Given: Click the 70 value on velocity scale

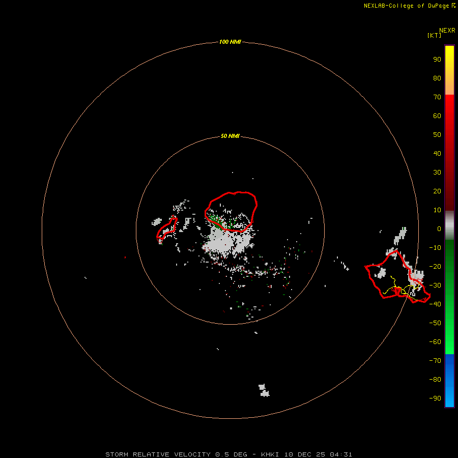Looking at the screenshot, I should pyautogui.click(x=437, y=97).
